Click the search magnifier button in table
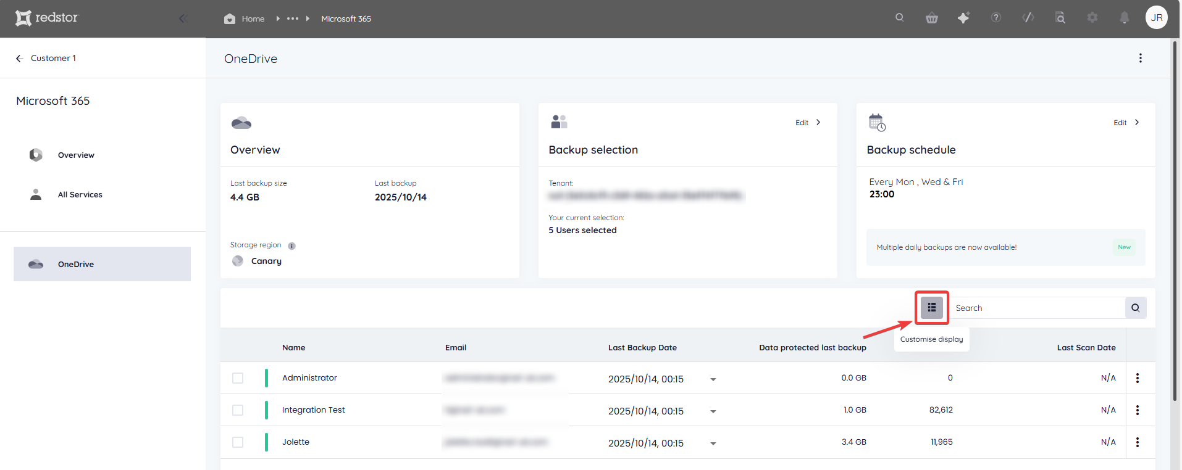The image size is (1182, 470). pos(1136,308)
